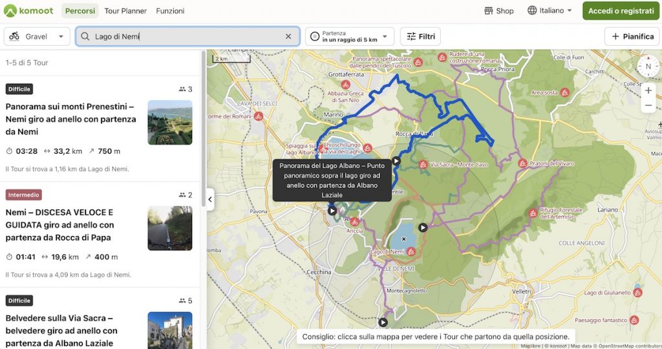Click the tour list scrollbar

[204, 129]
